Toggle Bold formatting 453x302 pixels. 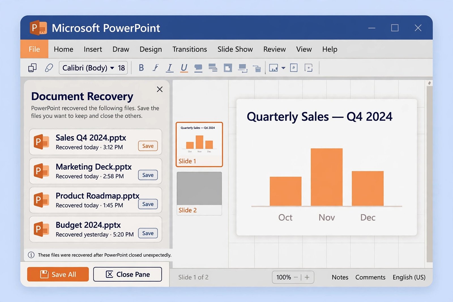pyautogui.click(x=141, y=68)
